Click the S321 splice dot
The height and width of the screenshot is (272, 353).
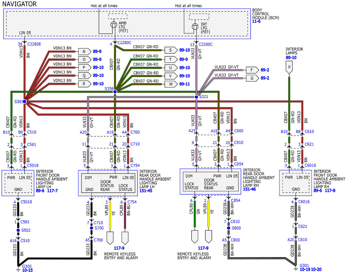click(196, 97)
